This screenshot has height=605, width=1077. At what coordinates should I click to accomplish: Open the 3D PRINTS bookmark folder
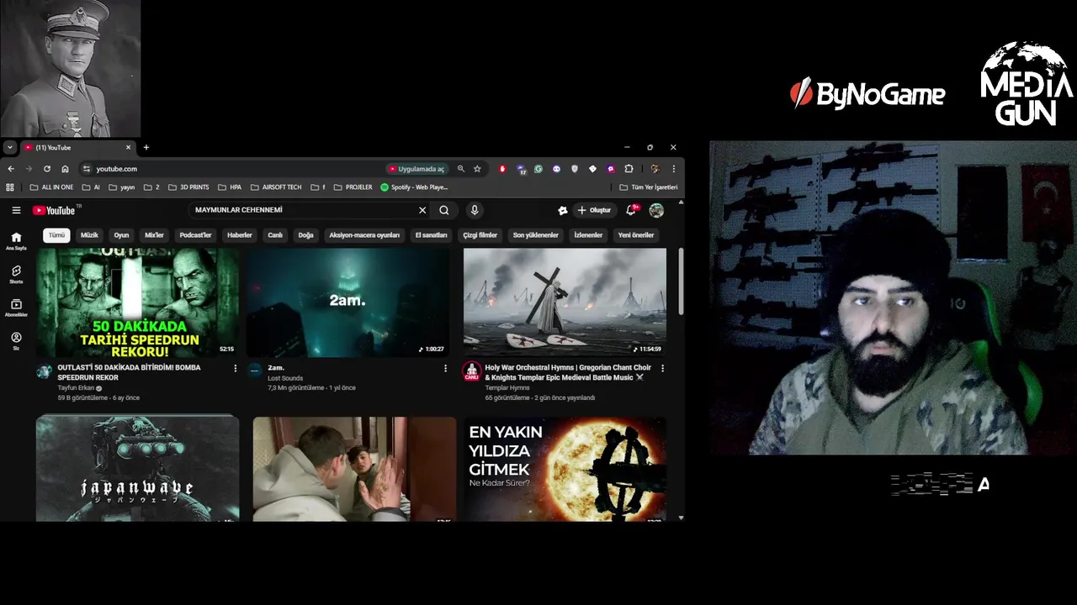[188, 187]
